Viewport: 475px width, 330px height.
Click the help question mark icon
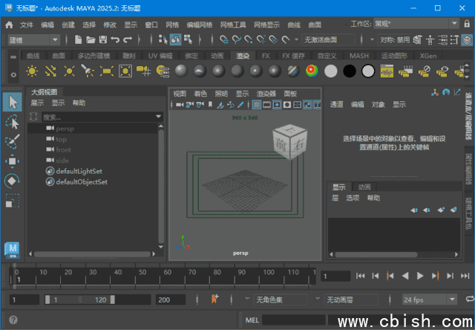(x=13, y=320)
